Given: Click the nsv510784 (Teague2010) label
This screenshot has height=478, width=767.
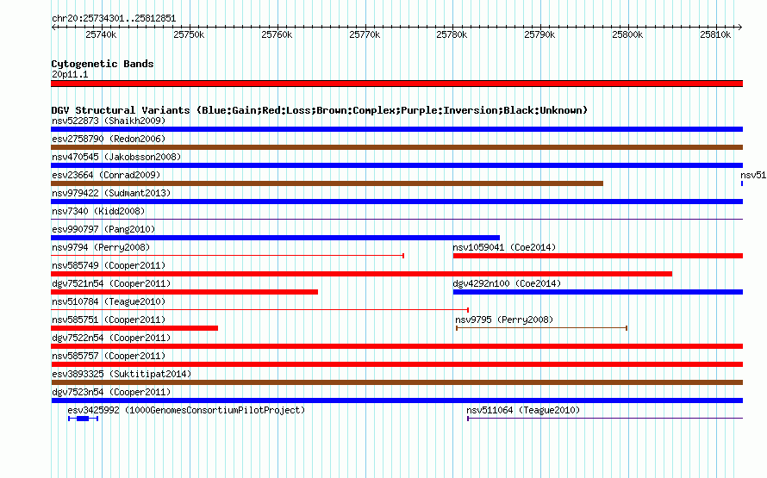Looking at the screenshot, I should pyautogui.click(x=109, y=301).
